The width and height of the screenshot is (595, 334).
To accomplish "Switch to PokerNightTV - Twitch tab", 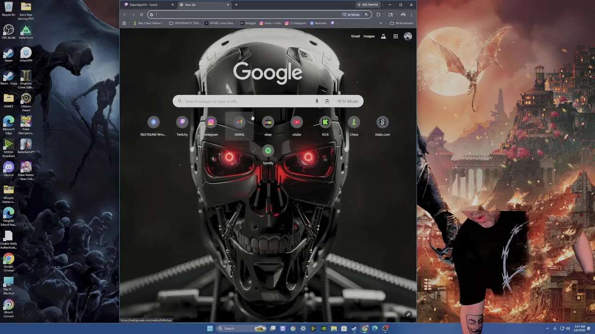I will click(x=149, y=5).
